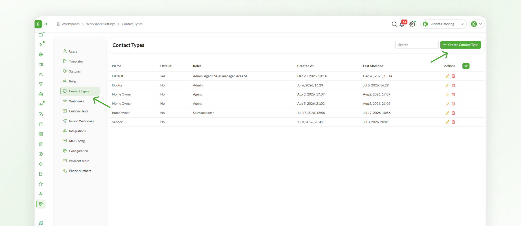This screenshot has height=226, width=521.
Task: Click the document file sidebar icon
Action: [x=41, y=174]
